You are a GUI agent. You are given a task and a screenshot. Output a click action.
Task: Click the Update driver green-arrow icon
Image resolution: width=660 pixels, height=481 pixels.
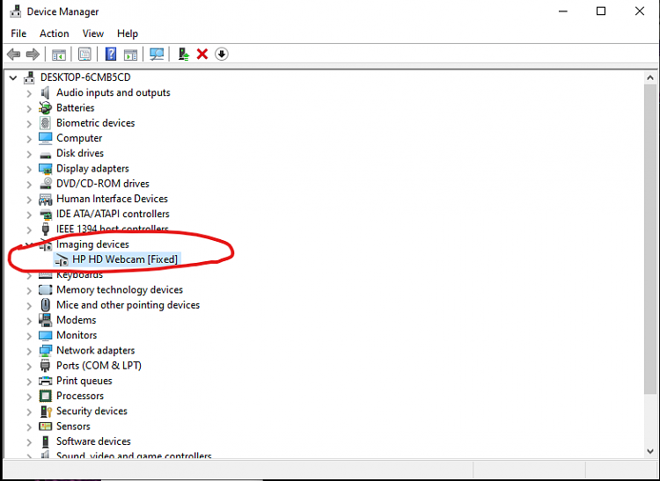184,55
